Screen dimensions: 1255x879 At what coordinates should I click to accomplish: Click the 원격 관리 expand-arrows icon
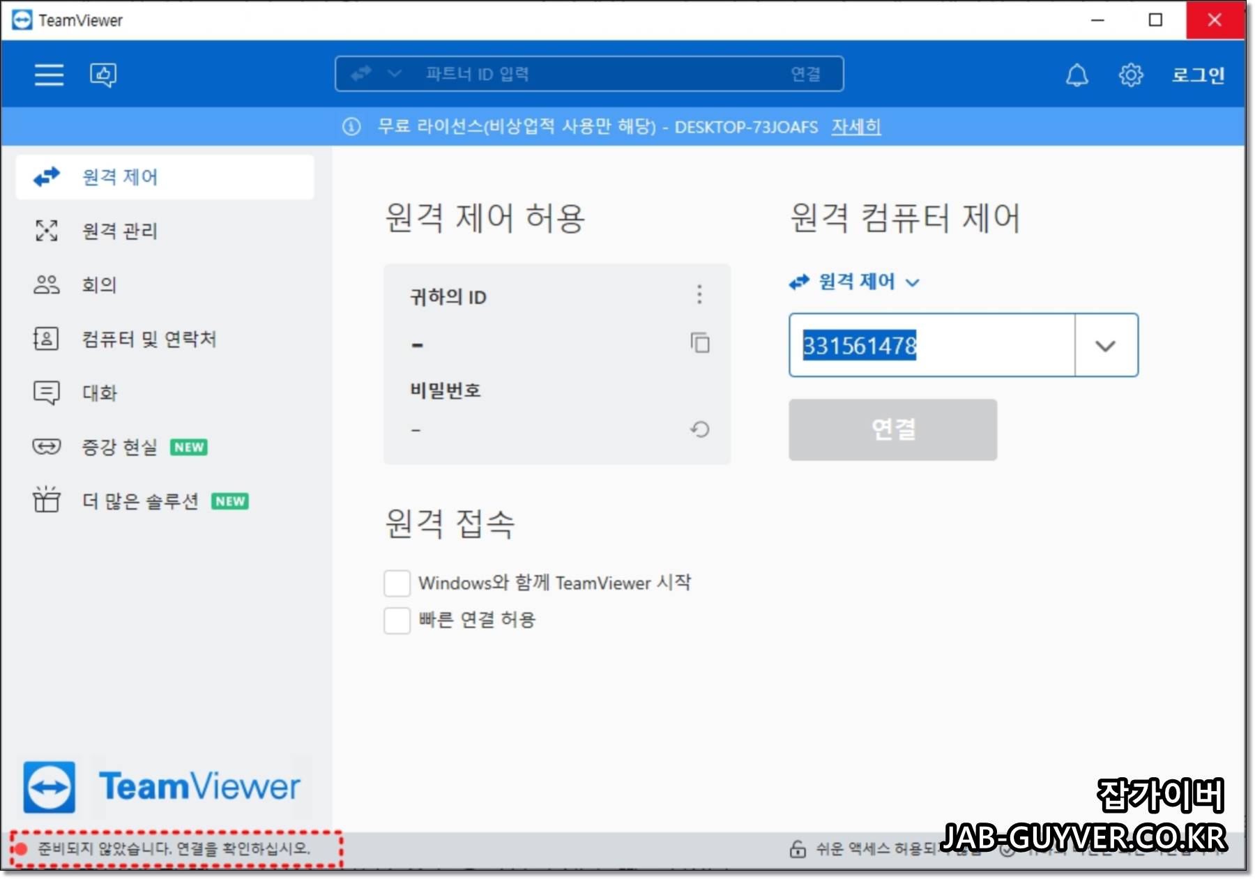pos(47,231)
